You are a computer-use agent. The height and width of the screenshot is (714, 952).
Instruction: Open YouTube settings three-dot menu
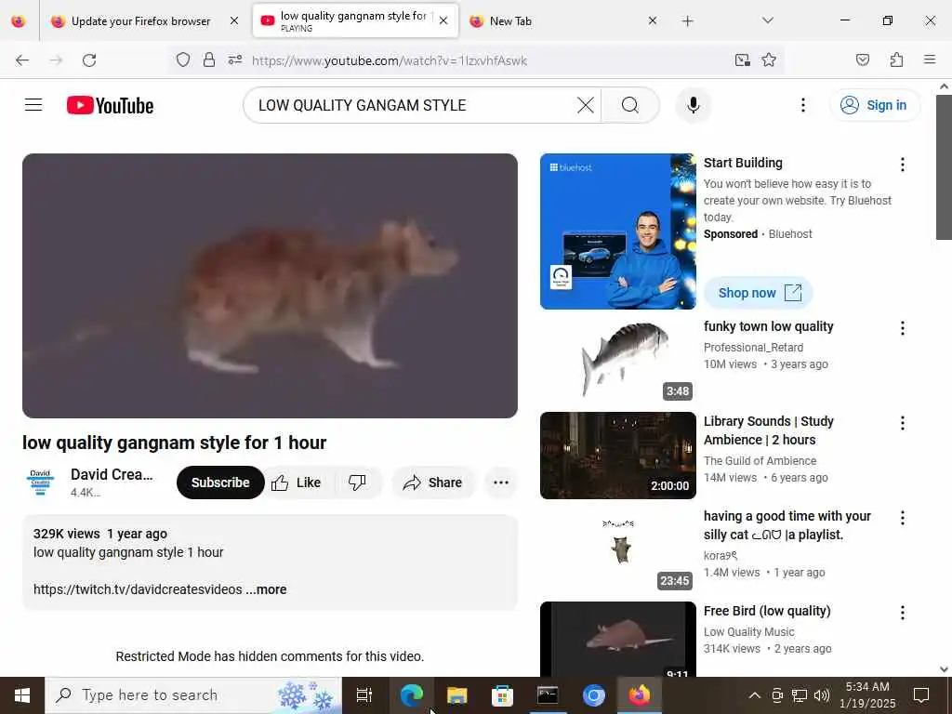coord(802,105)
